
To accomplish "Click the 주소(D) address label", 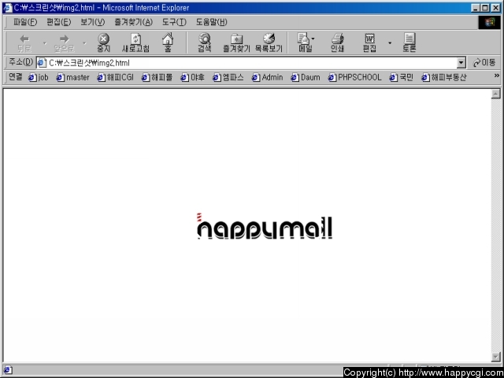I will (21, 62).
